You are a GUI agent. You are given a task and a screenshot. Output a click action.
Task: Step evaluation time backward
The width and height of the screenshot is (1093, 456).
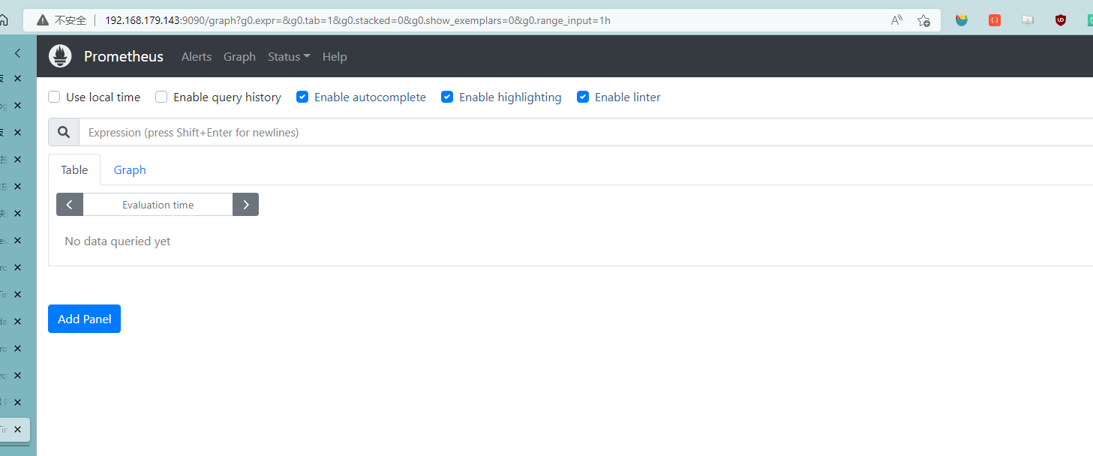coord(70,205)
